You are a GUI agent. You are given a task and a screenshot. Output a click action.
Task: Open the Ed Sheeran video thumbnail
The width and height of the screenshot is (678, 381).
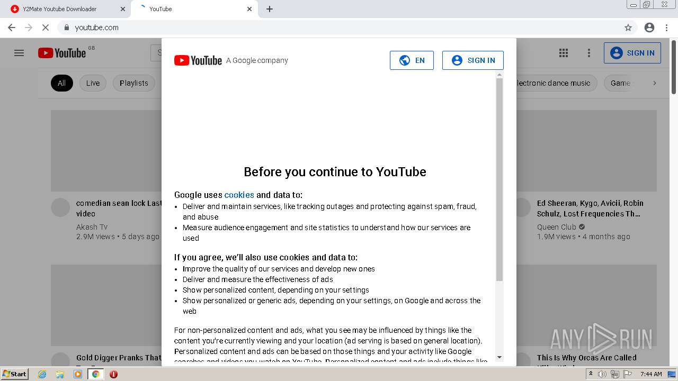tap(586, 151)
